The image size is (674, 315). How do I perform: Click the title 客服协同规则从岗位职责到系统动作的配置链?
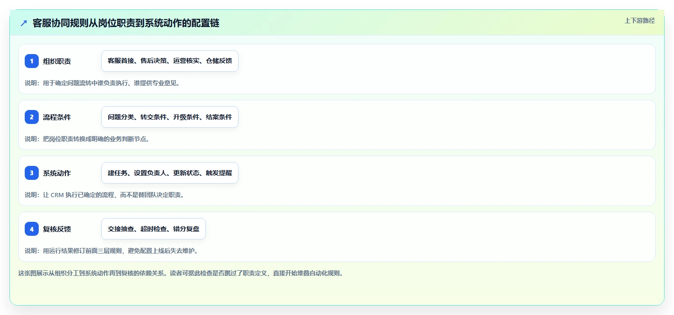coord(126,23)
